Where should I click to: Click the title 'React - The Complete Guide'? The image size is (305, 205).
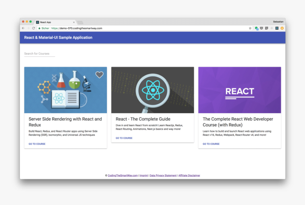(x=143, y=119)
